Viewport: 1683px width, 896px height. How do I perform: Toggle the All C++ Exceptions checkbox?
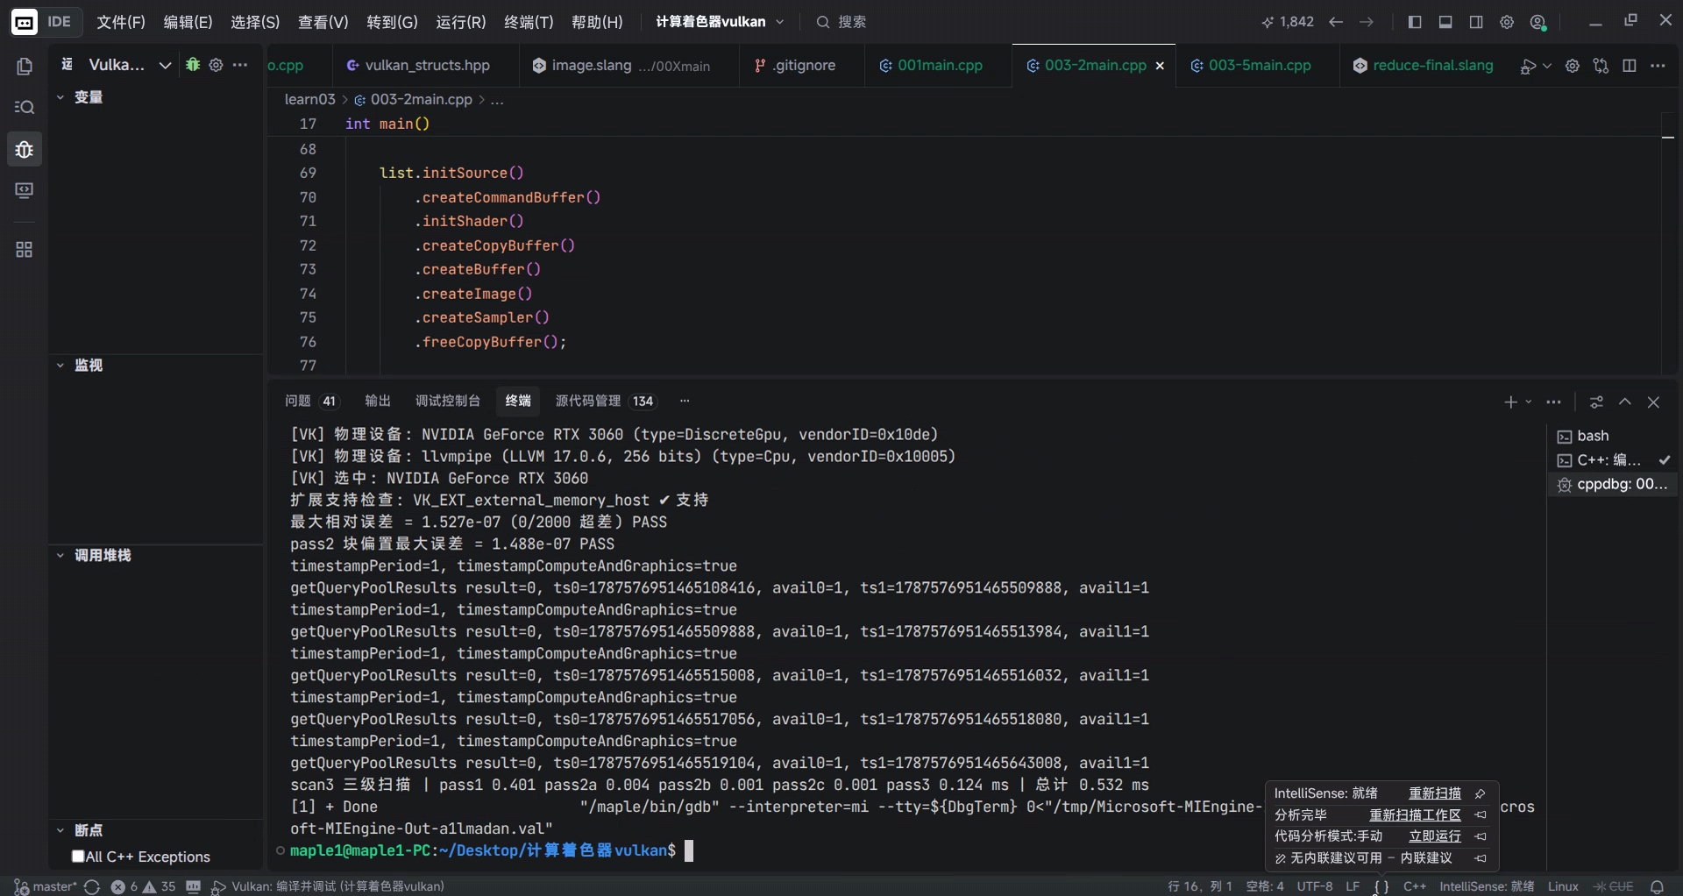[78, 857]
